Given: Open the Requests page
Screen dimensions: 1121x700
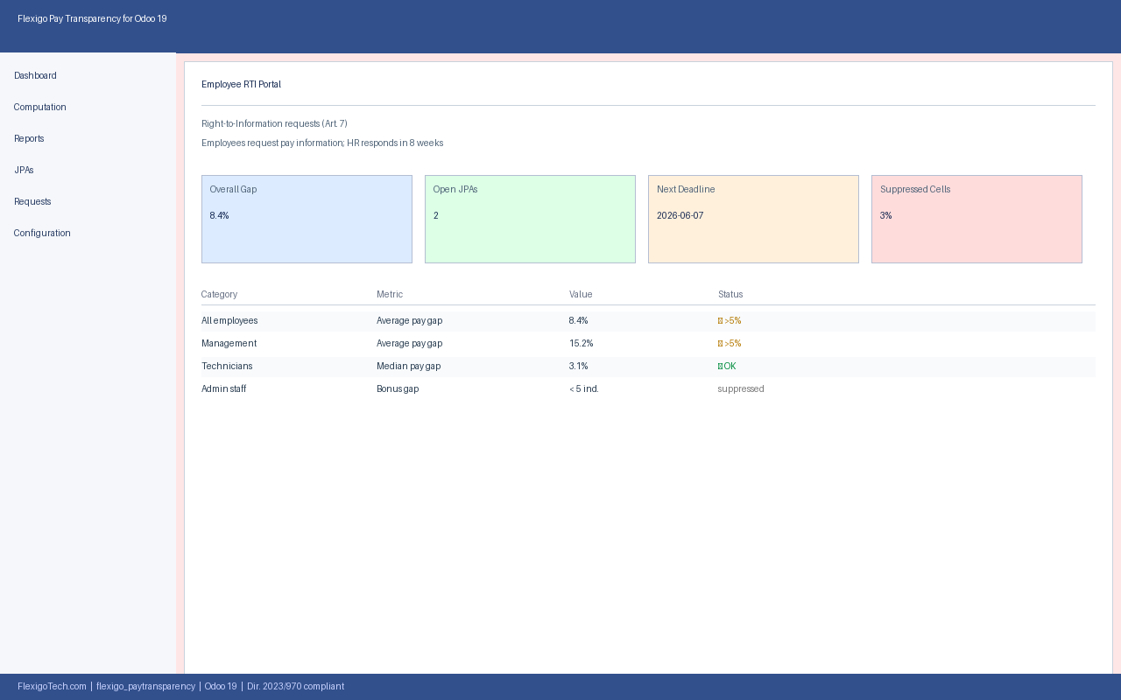Looking at the screenshot, I should click(x=32, y=202).
